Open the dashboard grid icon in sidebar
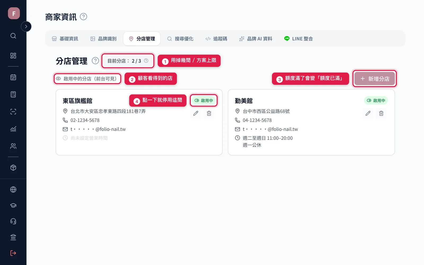The height and width of the screenshot is (265, 424). (13, 56)
